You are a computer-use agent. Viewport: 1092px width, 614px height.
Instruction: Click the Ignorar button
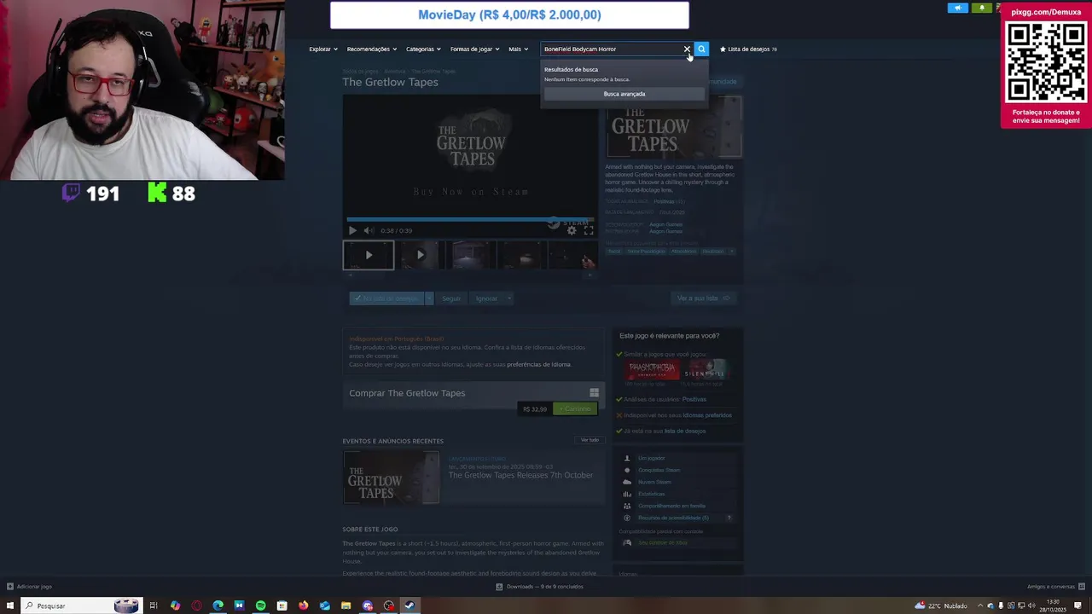(486, 298)
